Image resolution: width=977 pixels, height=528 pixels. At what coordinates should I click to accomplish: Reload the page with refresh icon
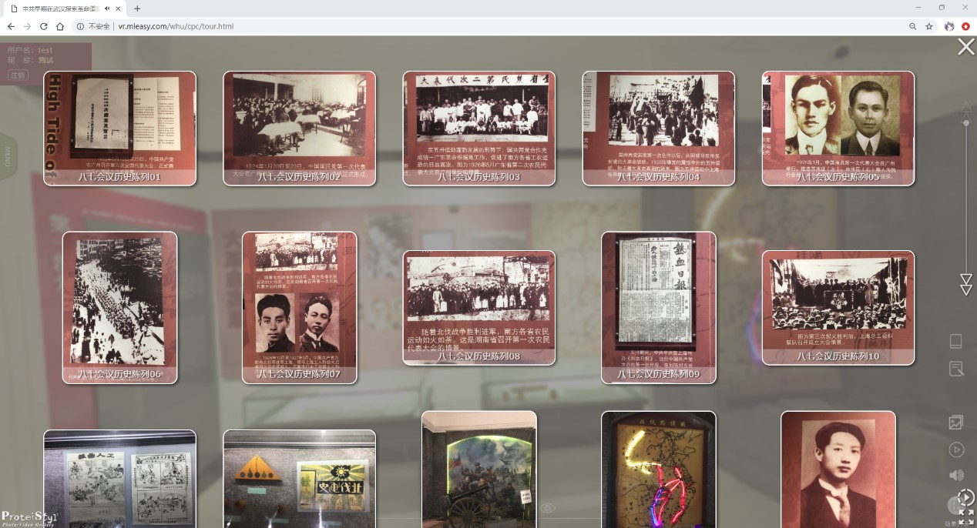[43, 26]
